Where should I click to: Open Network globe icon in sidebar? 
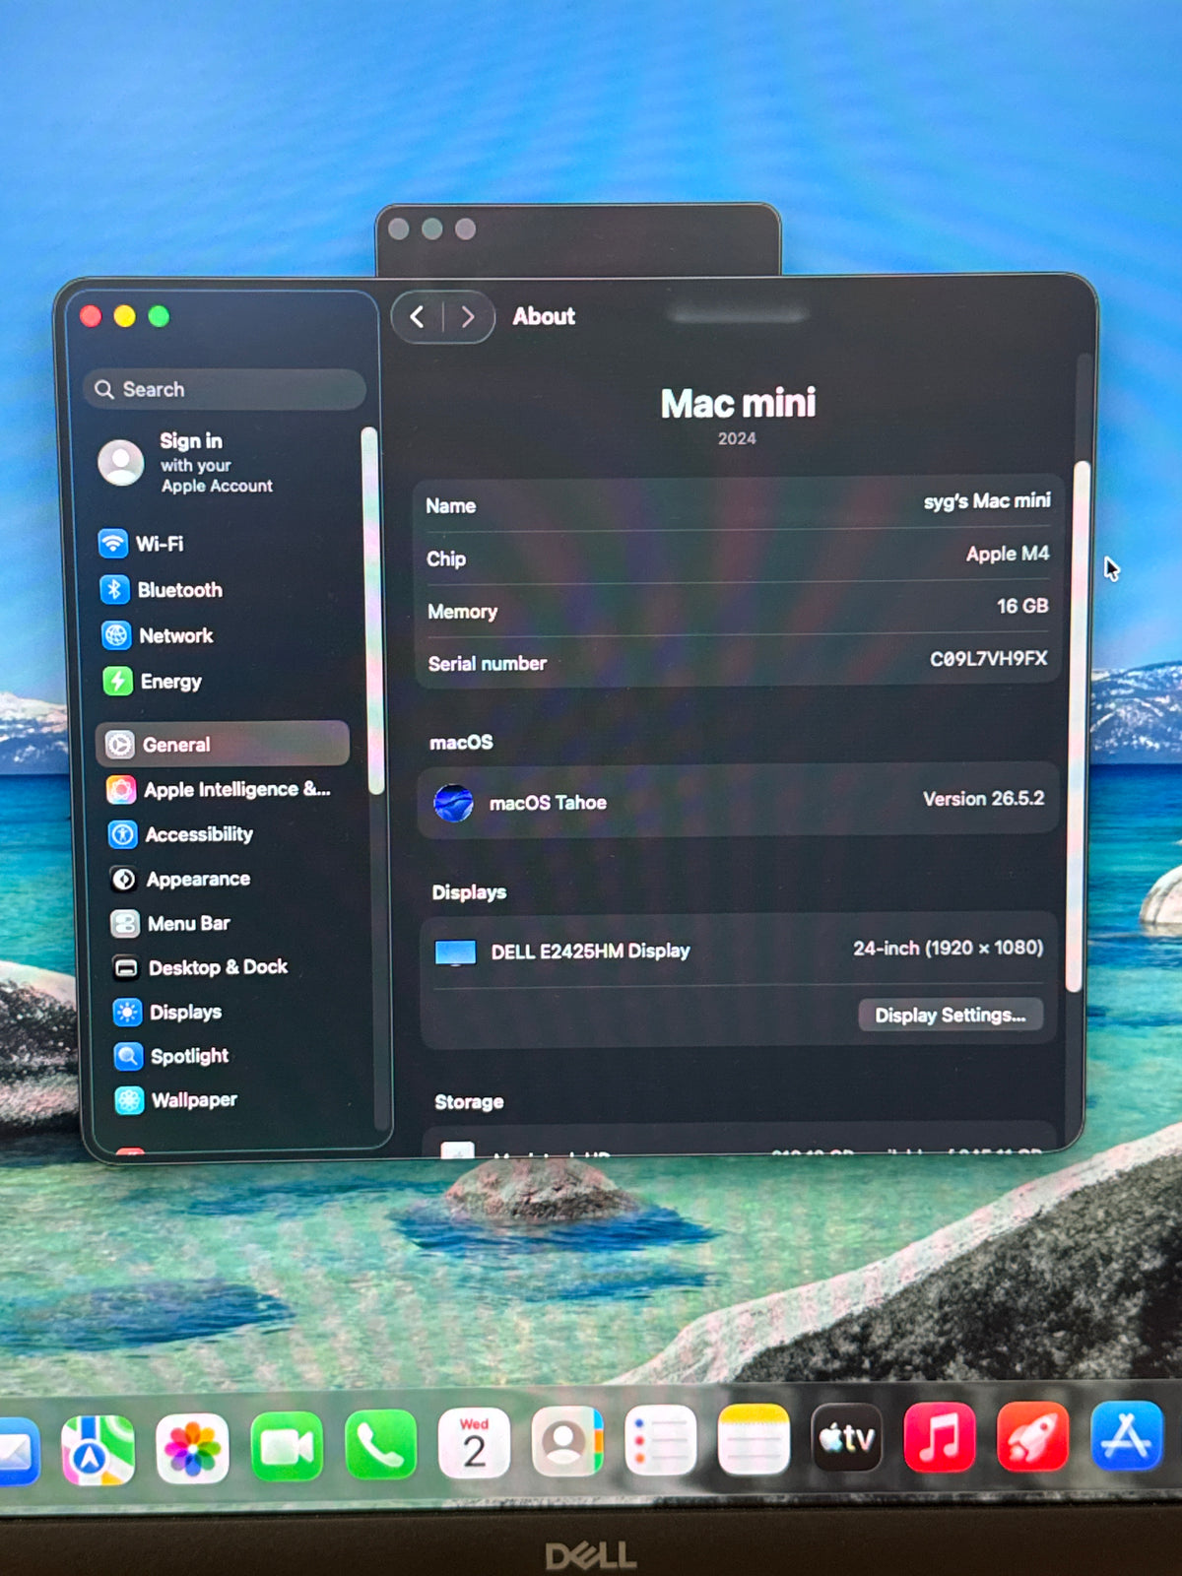tap(116, 635)
